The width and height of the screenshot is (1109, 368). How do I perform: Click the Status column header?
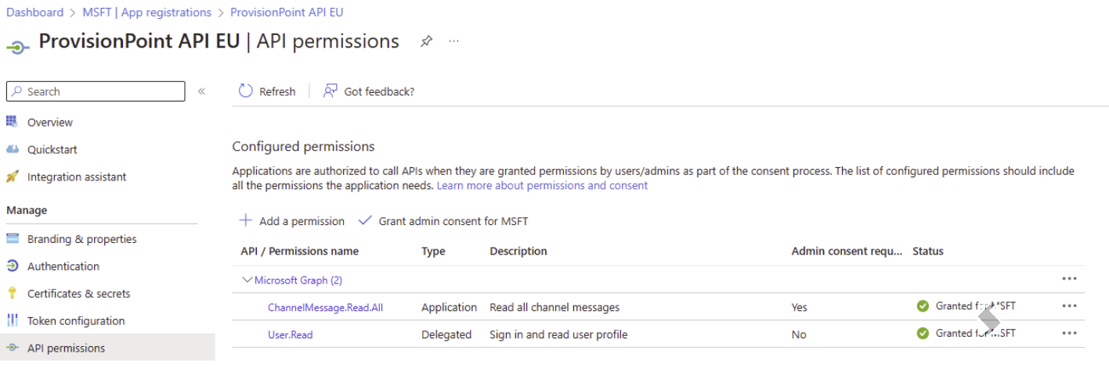[928, 251]
